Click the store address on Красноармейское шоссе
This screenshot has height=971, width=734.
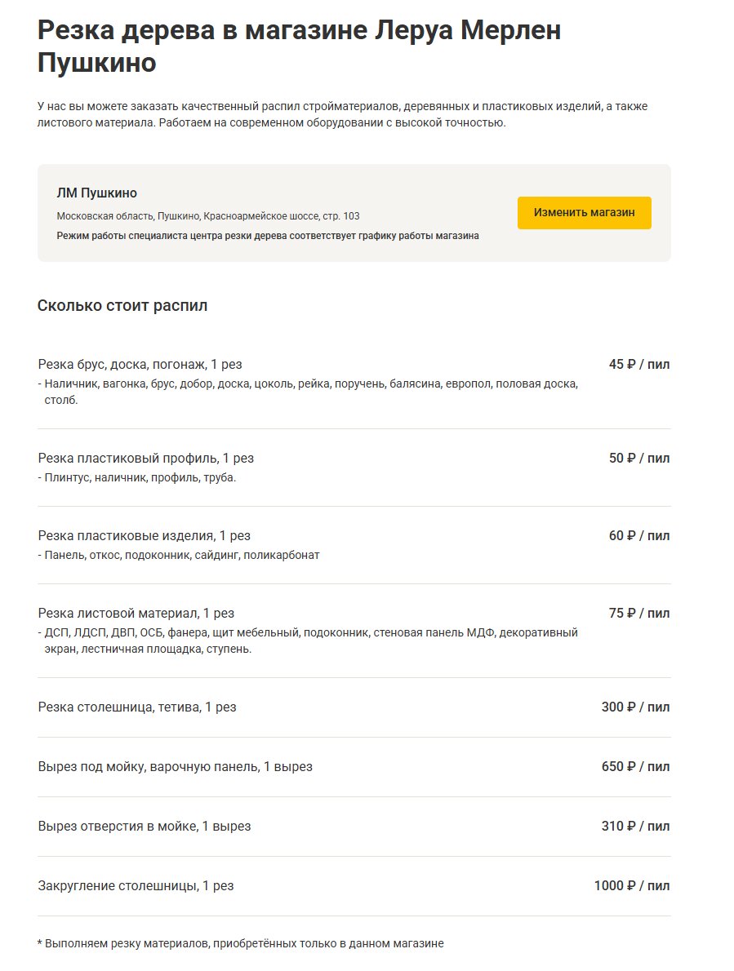[208, 216]
